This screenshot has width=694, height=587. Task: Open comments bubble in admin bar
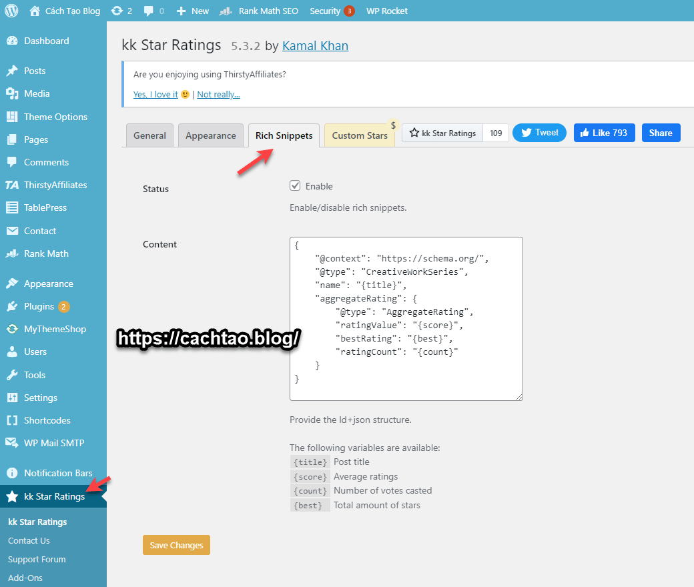pos(148,11)
